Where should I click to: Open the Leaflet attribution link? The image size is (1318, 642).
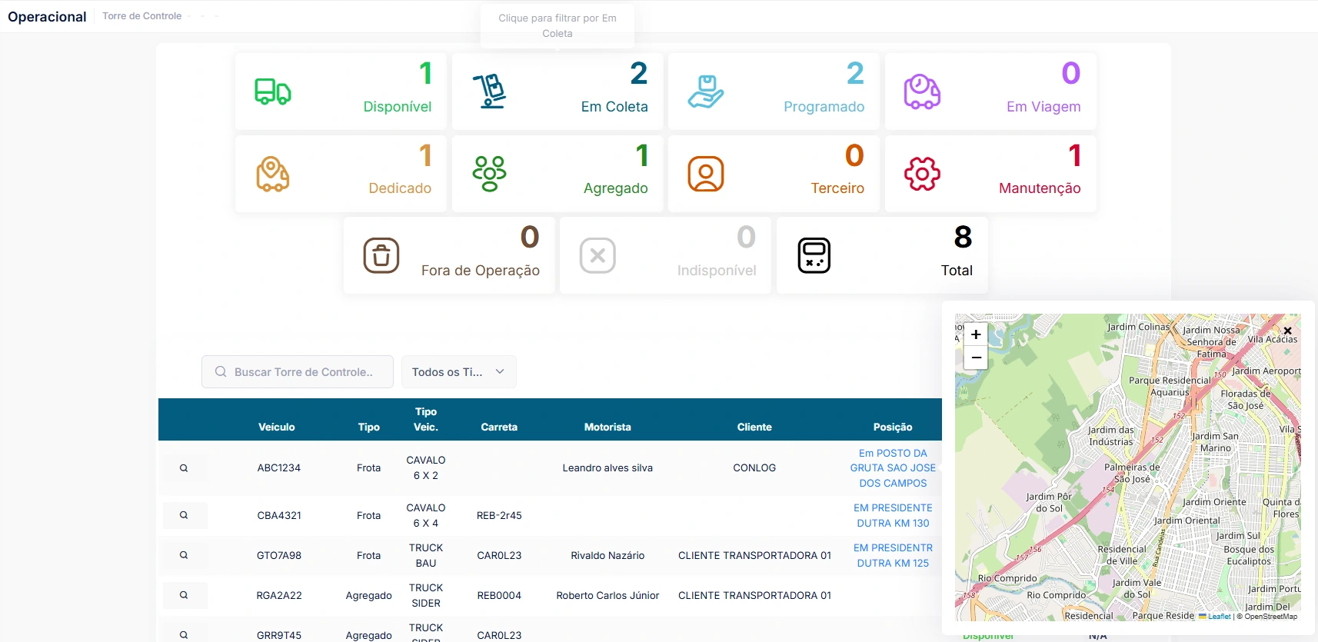point(1219,616)
